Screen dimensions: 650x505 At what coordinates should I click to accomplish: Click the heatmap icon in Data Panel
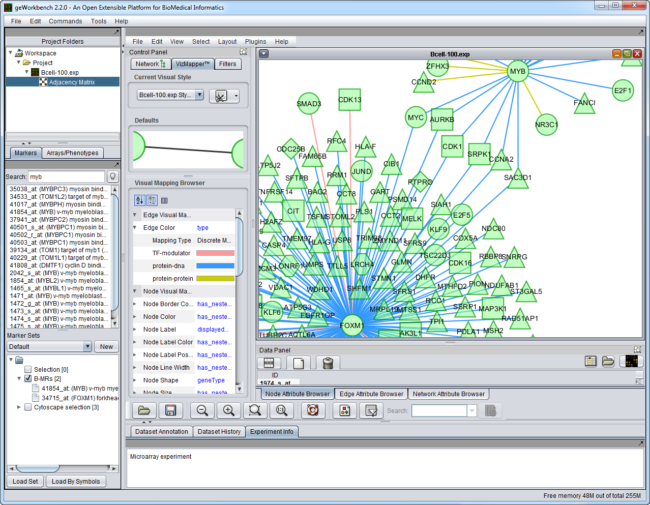click(631, 361)
